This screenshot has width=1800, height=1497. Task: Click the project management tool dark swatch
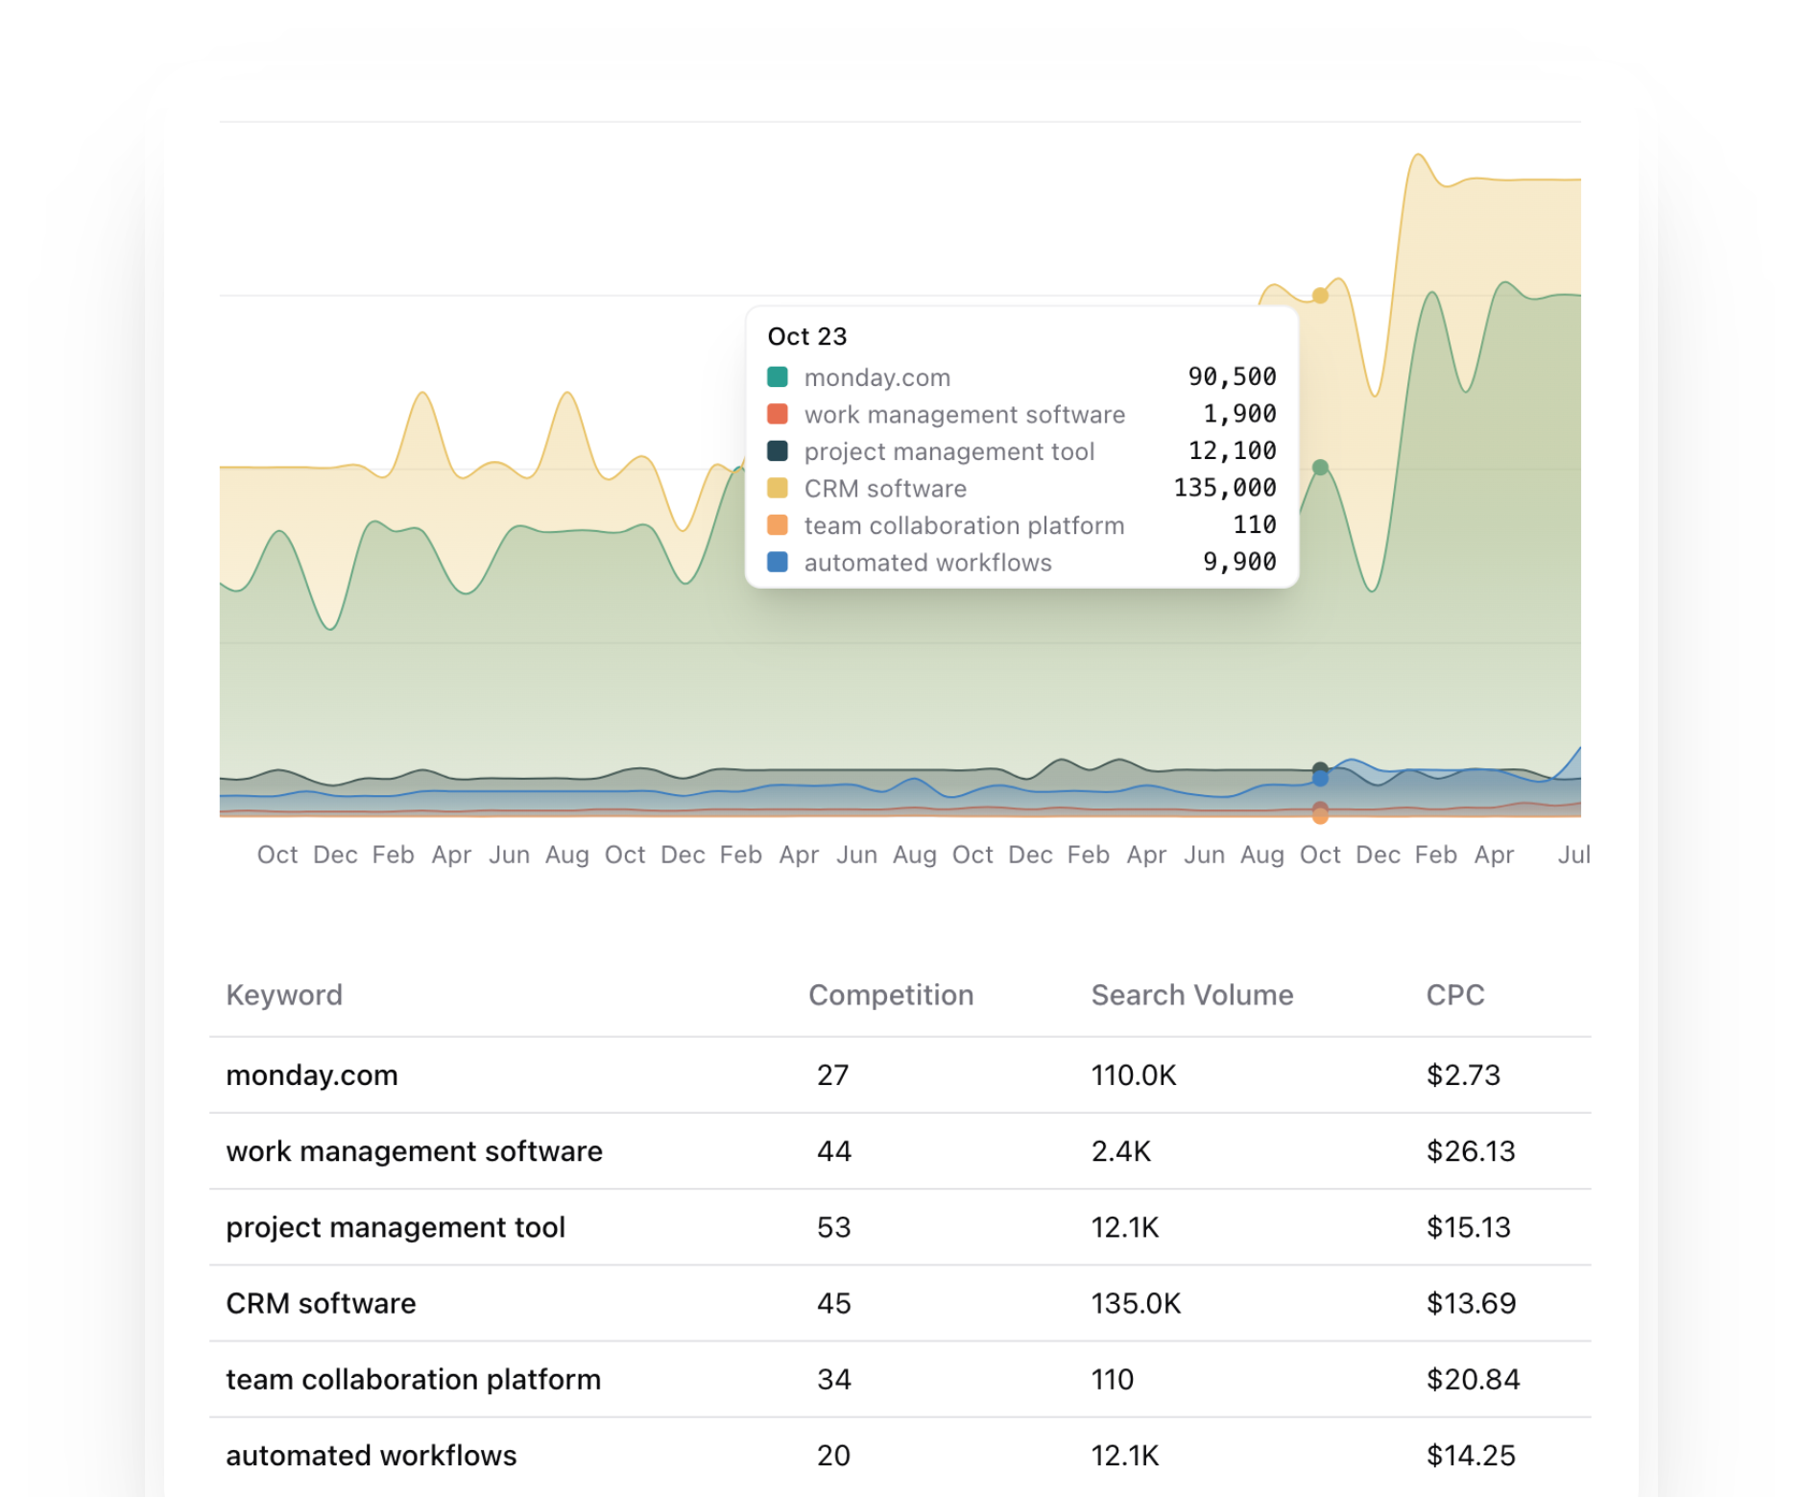pyautogui.click(x=778, y=451)
